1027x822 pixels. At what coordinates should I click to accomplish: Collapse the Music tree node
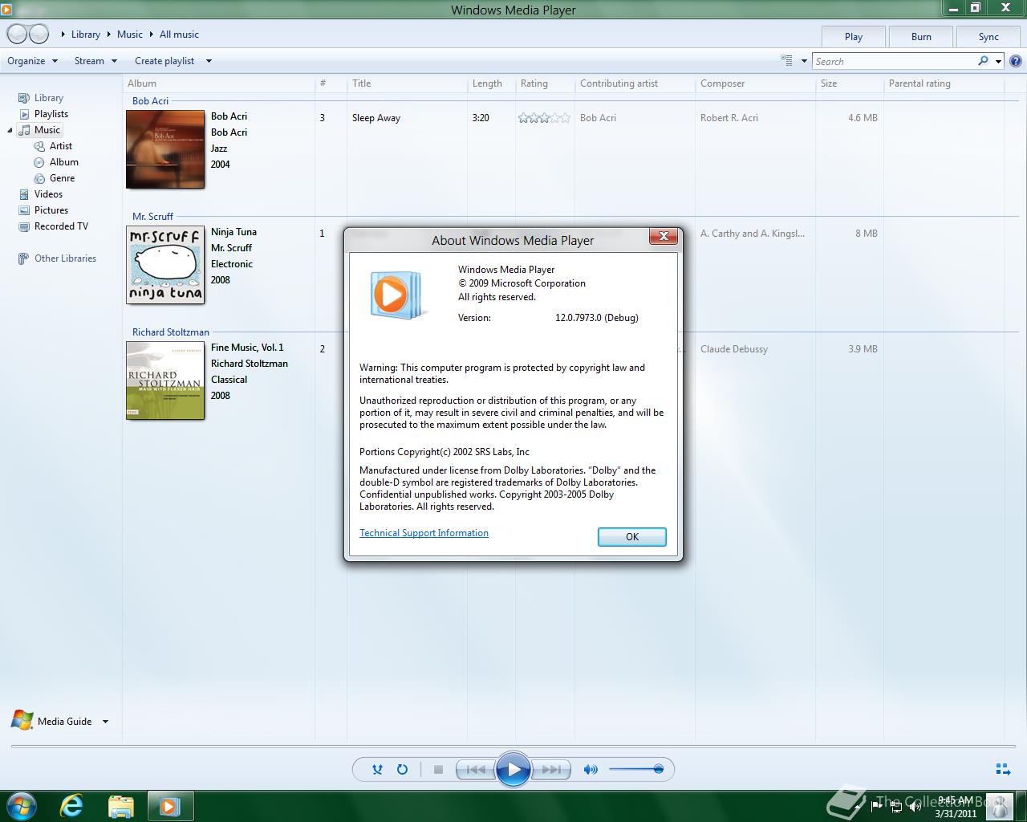[x=10, y=130]
